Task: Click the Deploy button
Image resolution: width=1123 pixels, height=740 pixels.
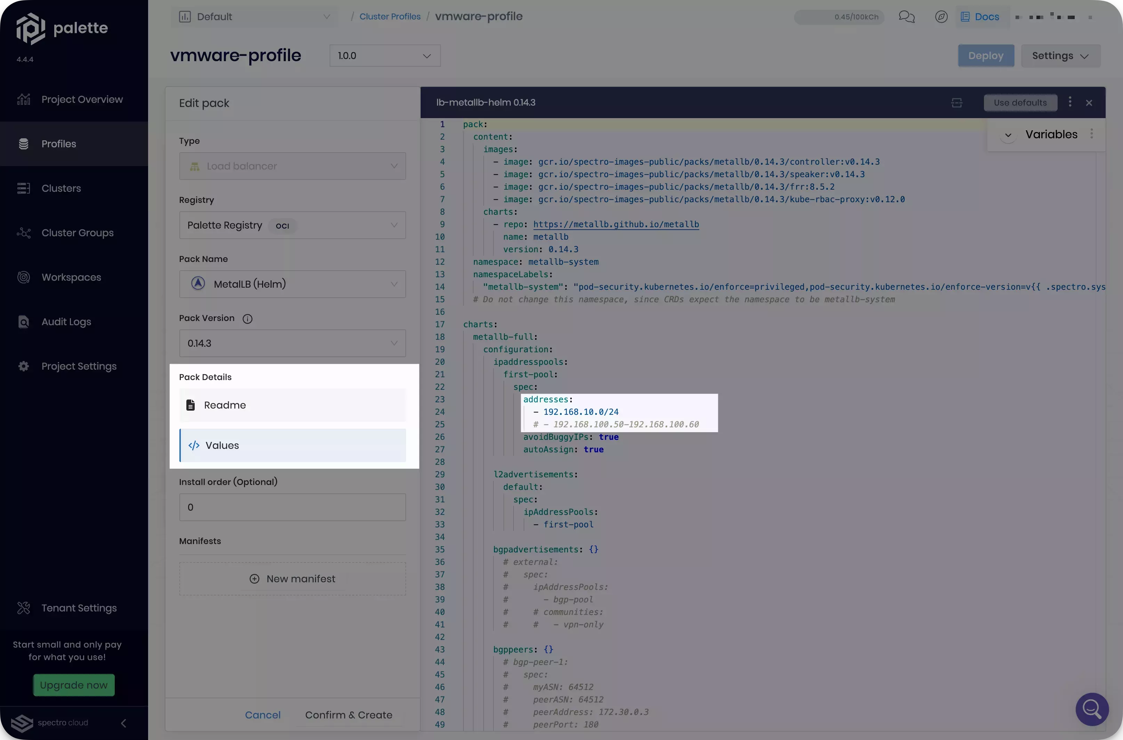Action: coord(986,56)
